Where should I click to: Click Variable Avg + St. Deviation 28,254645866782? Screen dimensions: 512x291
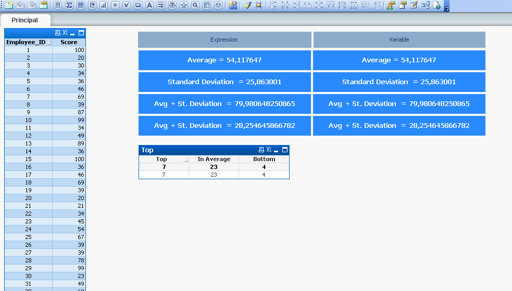tap(399, 125)
